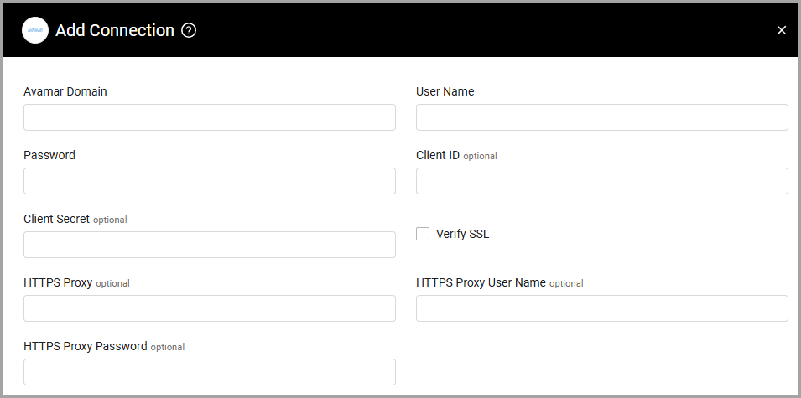The image size is (801, 398).
Task: Focus the HTTPS Proxy User Name field
Action: coord(601,308)
